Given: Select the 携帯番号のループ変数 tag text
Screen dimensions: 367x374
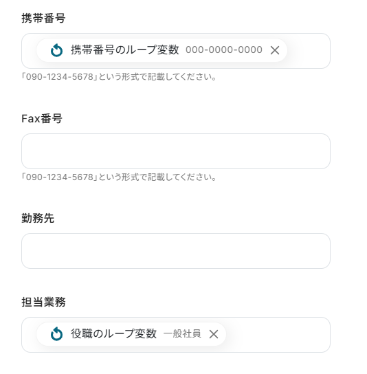Looking at the screenshot, I should [x=124, y=50].
